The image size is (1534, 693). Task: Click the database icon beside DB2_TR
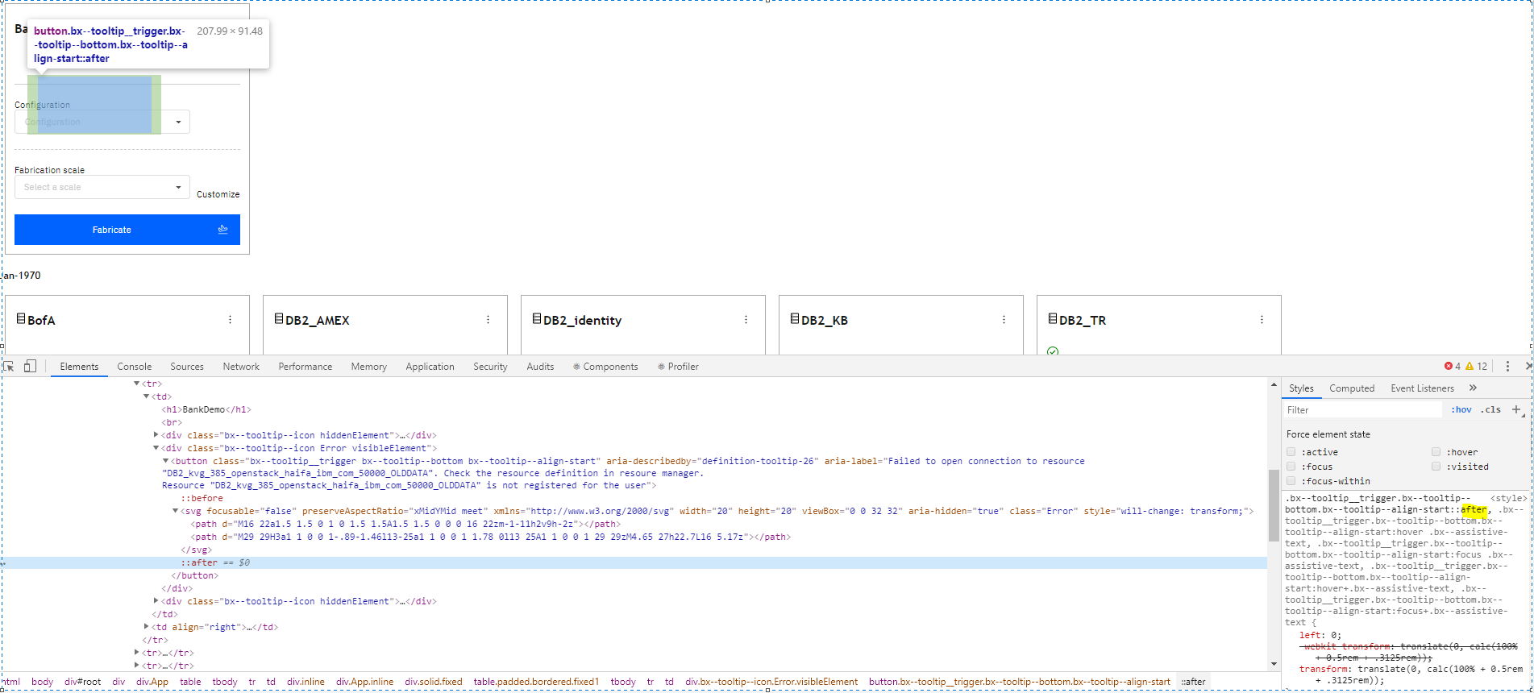(x=1053, y=319)
